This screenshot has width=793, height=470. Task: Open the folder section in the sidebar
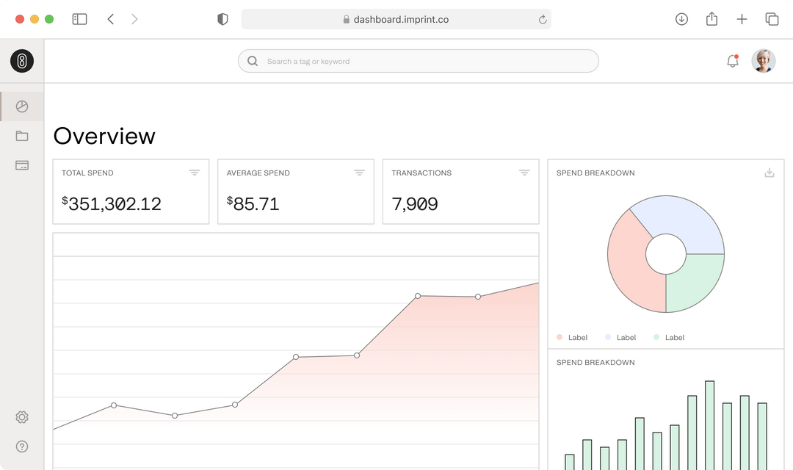tap(22, 136)
